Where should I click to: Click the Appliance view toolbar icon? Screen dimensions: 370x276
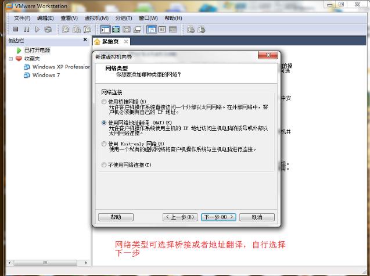click(x=162, y=30)
